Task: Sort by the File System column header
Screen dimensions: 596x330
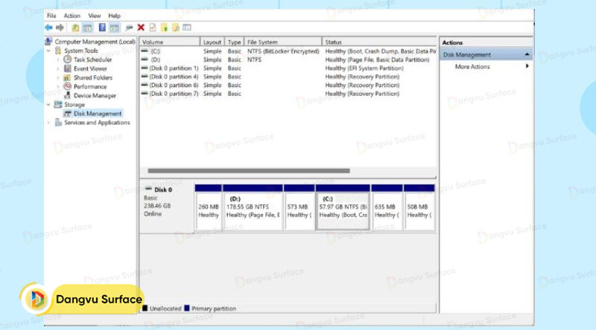Action: pyautogui.click(x=283, y=42)
